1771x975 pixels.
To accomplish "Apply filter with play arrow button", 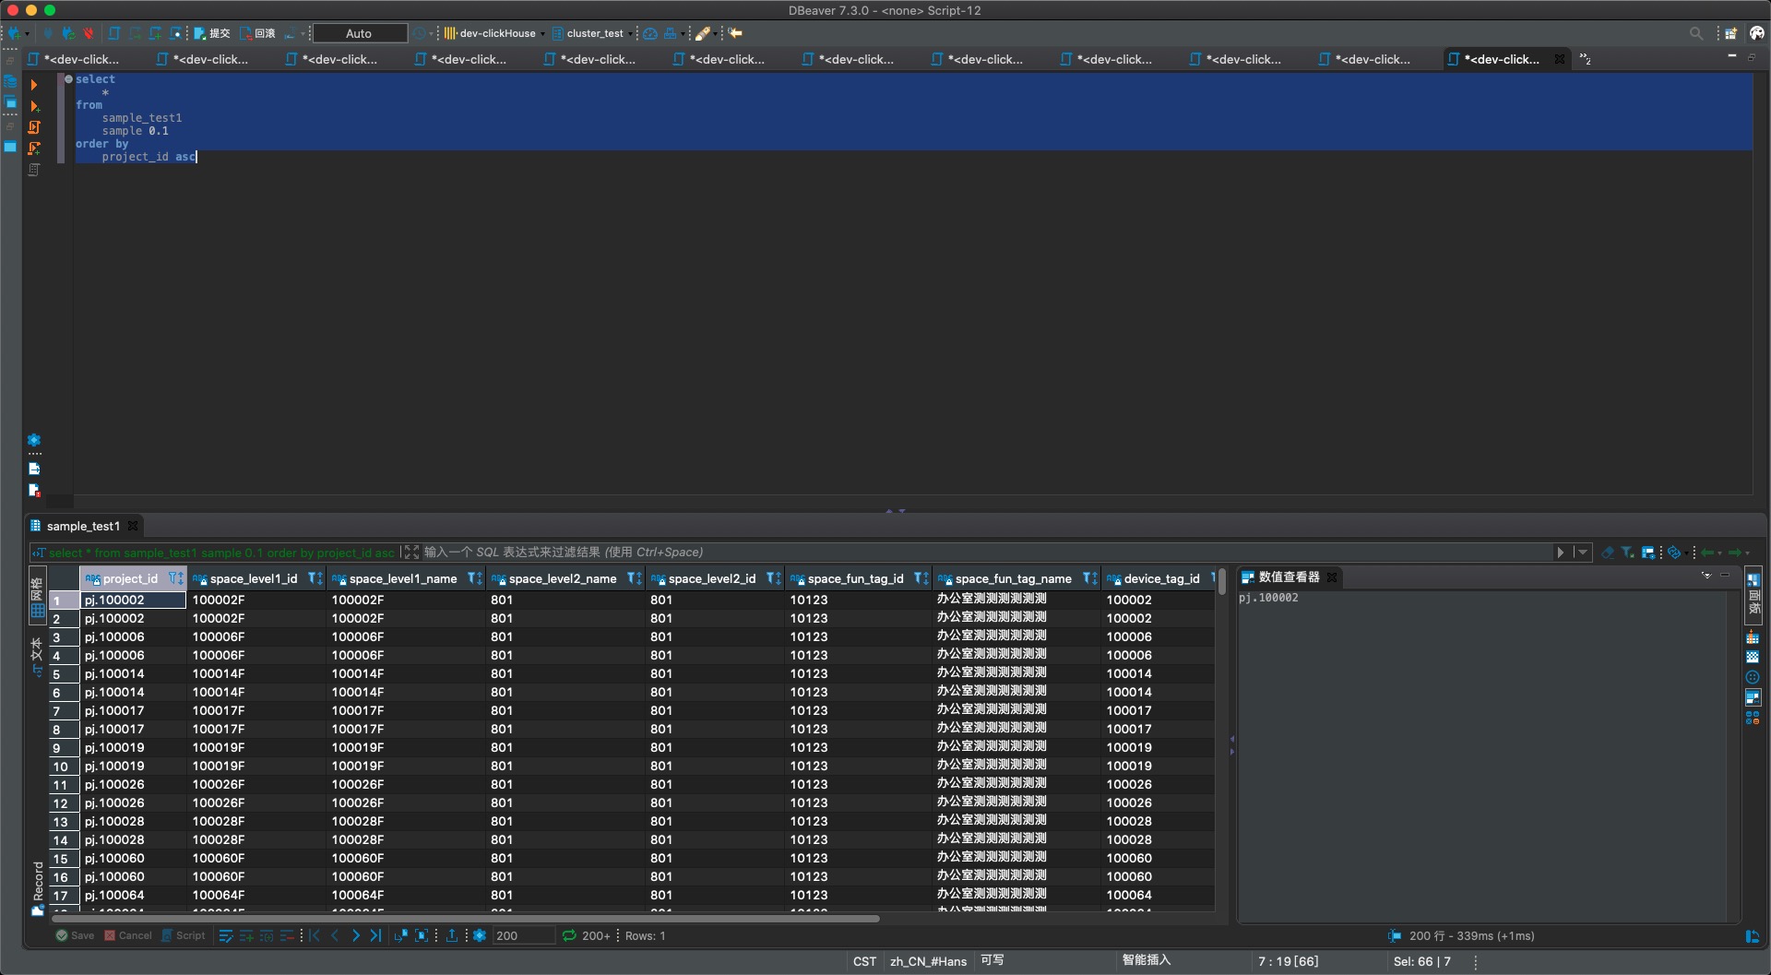I will click(1561, 553).
